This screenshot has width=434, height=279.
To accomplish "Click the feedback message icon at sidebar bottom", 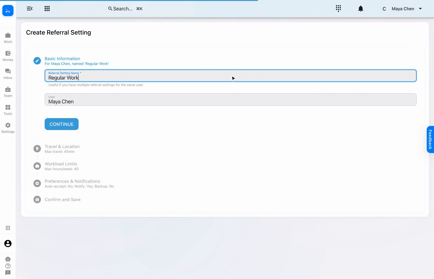I will click(8, 273).
